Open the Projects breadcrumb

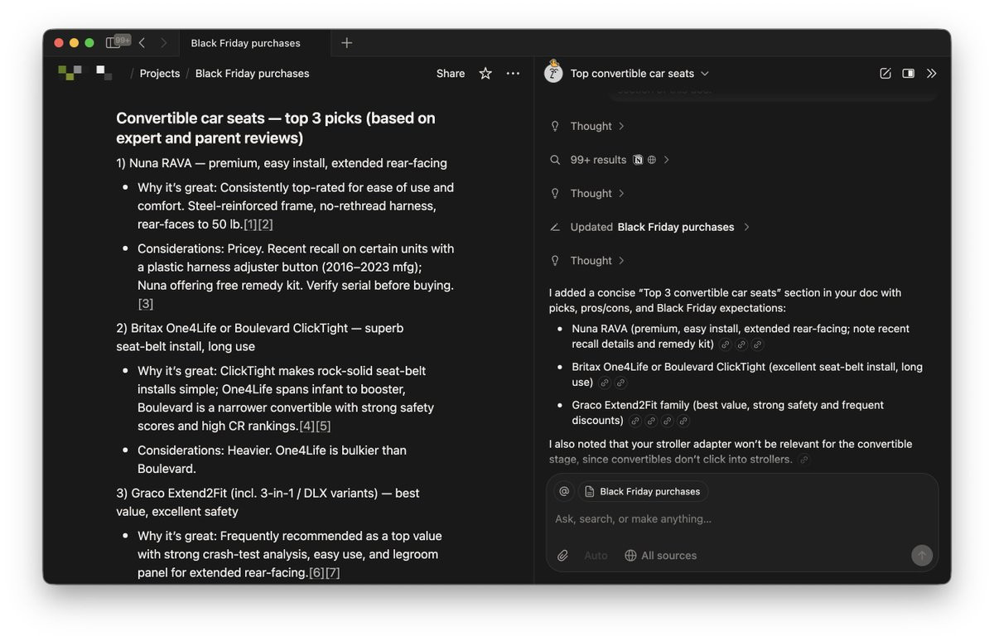click(160, 73)
